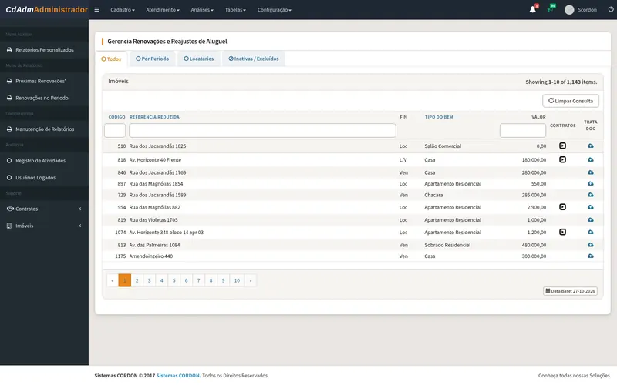617x385 pixels.
Task: Expand the Contratos sidebar section
Action: [x=44, y=209]
